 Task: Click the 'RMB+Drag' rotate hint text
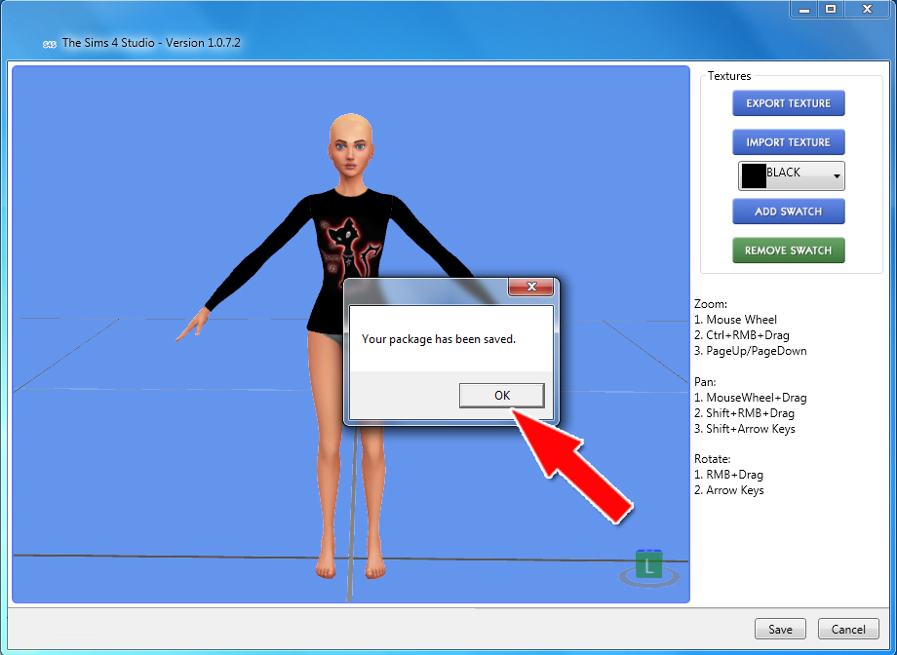734,475
